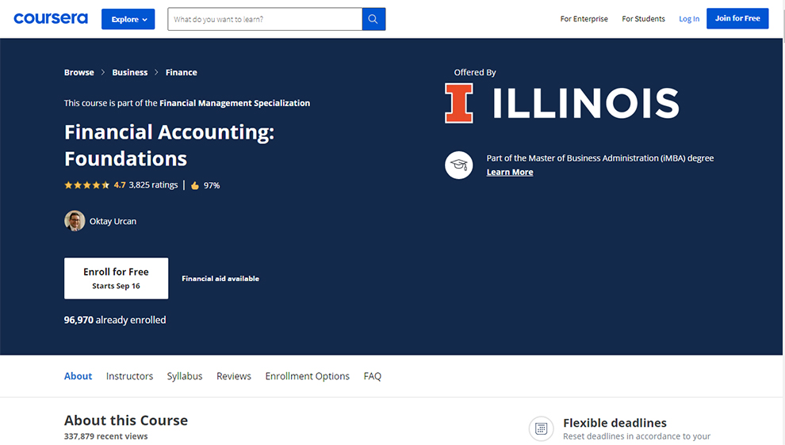Click the '3,825 ratings' text
This screenshot has height=445, width=785.
pos(153,185)
